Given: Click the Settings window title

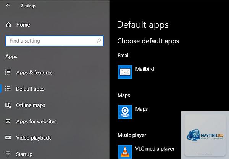Looking at the screenshot, I should point(28,6).
